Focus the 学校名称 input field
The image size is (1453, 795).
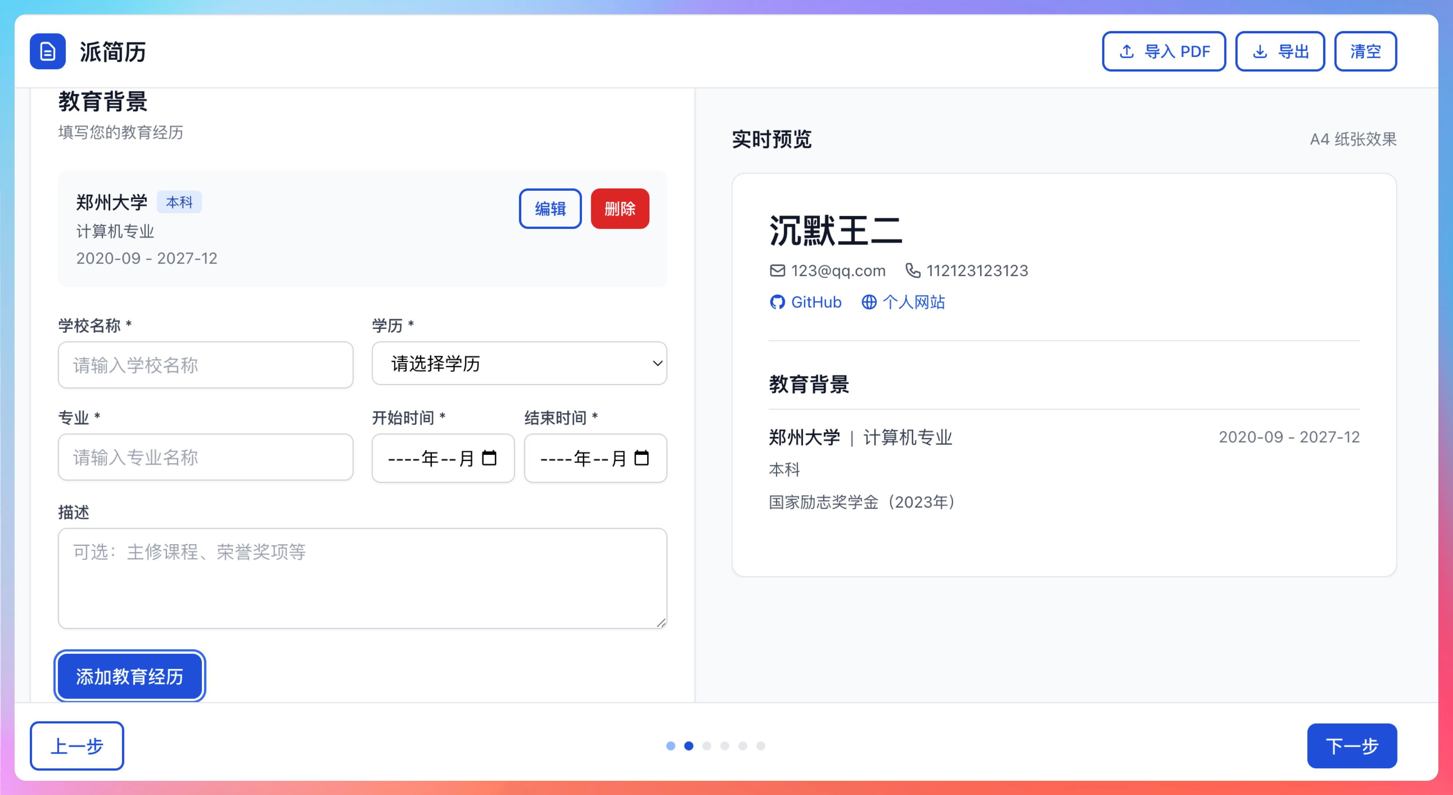pos(205,365)
